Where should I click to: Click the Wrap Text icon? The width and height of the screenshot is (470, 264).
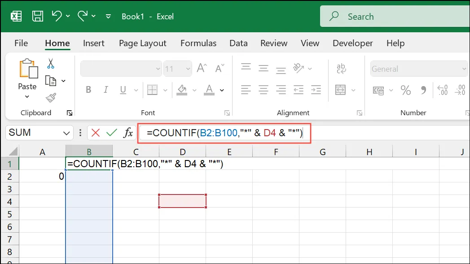pyautogui.click(x=341, y=69)
